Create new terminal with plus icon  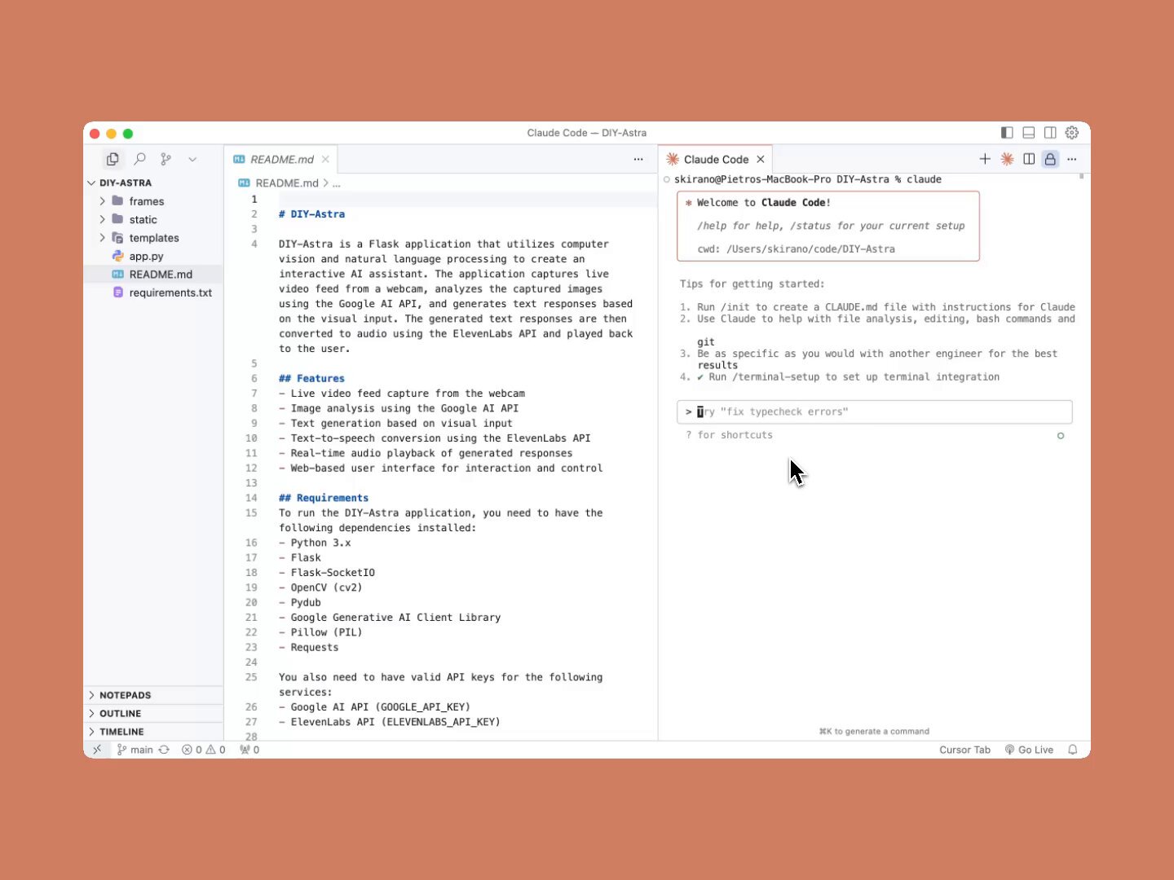[x=985, y=160]
